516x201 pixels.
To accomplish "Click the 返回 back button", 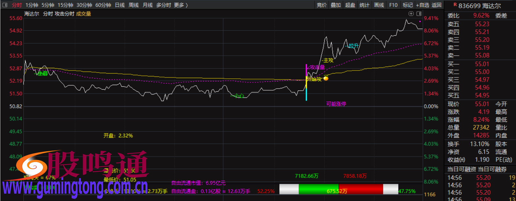I will [x=436, y=5].
